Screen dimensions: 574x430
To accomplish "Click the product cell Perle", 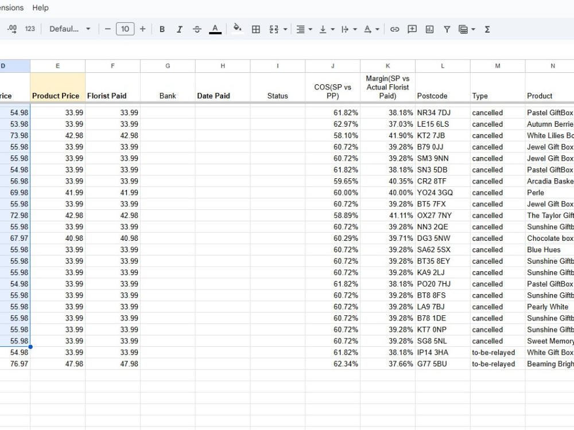I will point(550,192).
